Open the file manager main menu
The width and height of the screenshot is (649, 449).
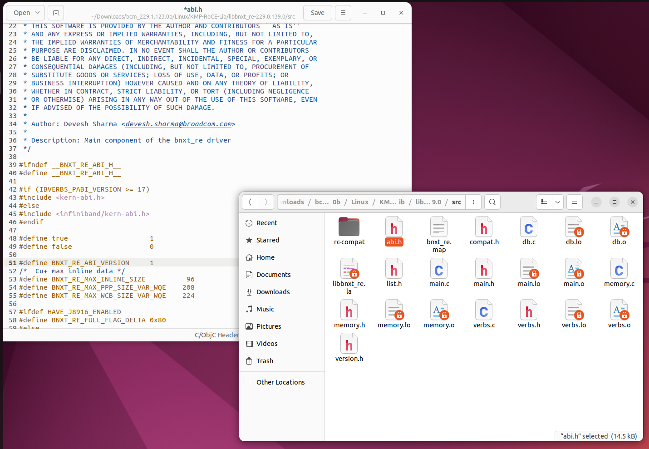tap(575, 202)
